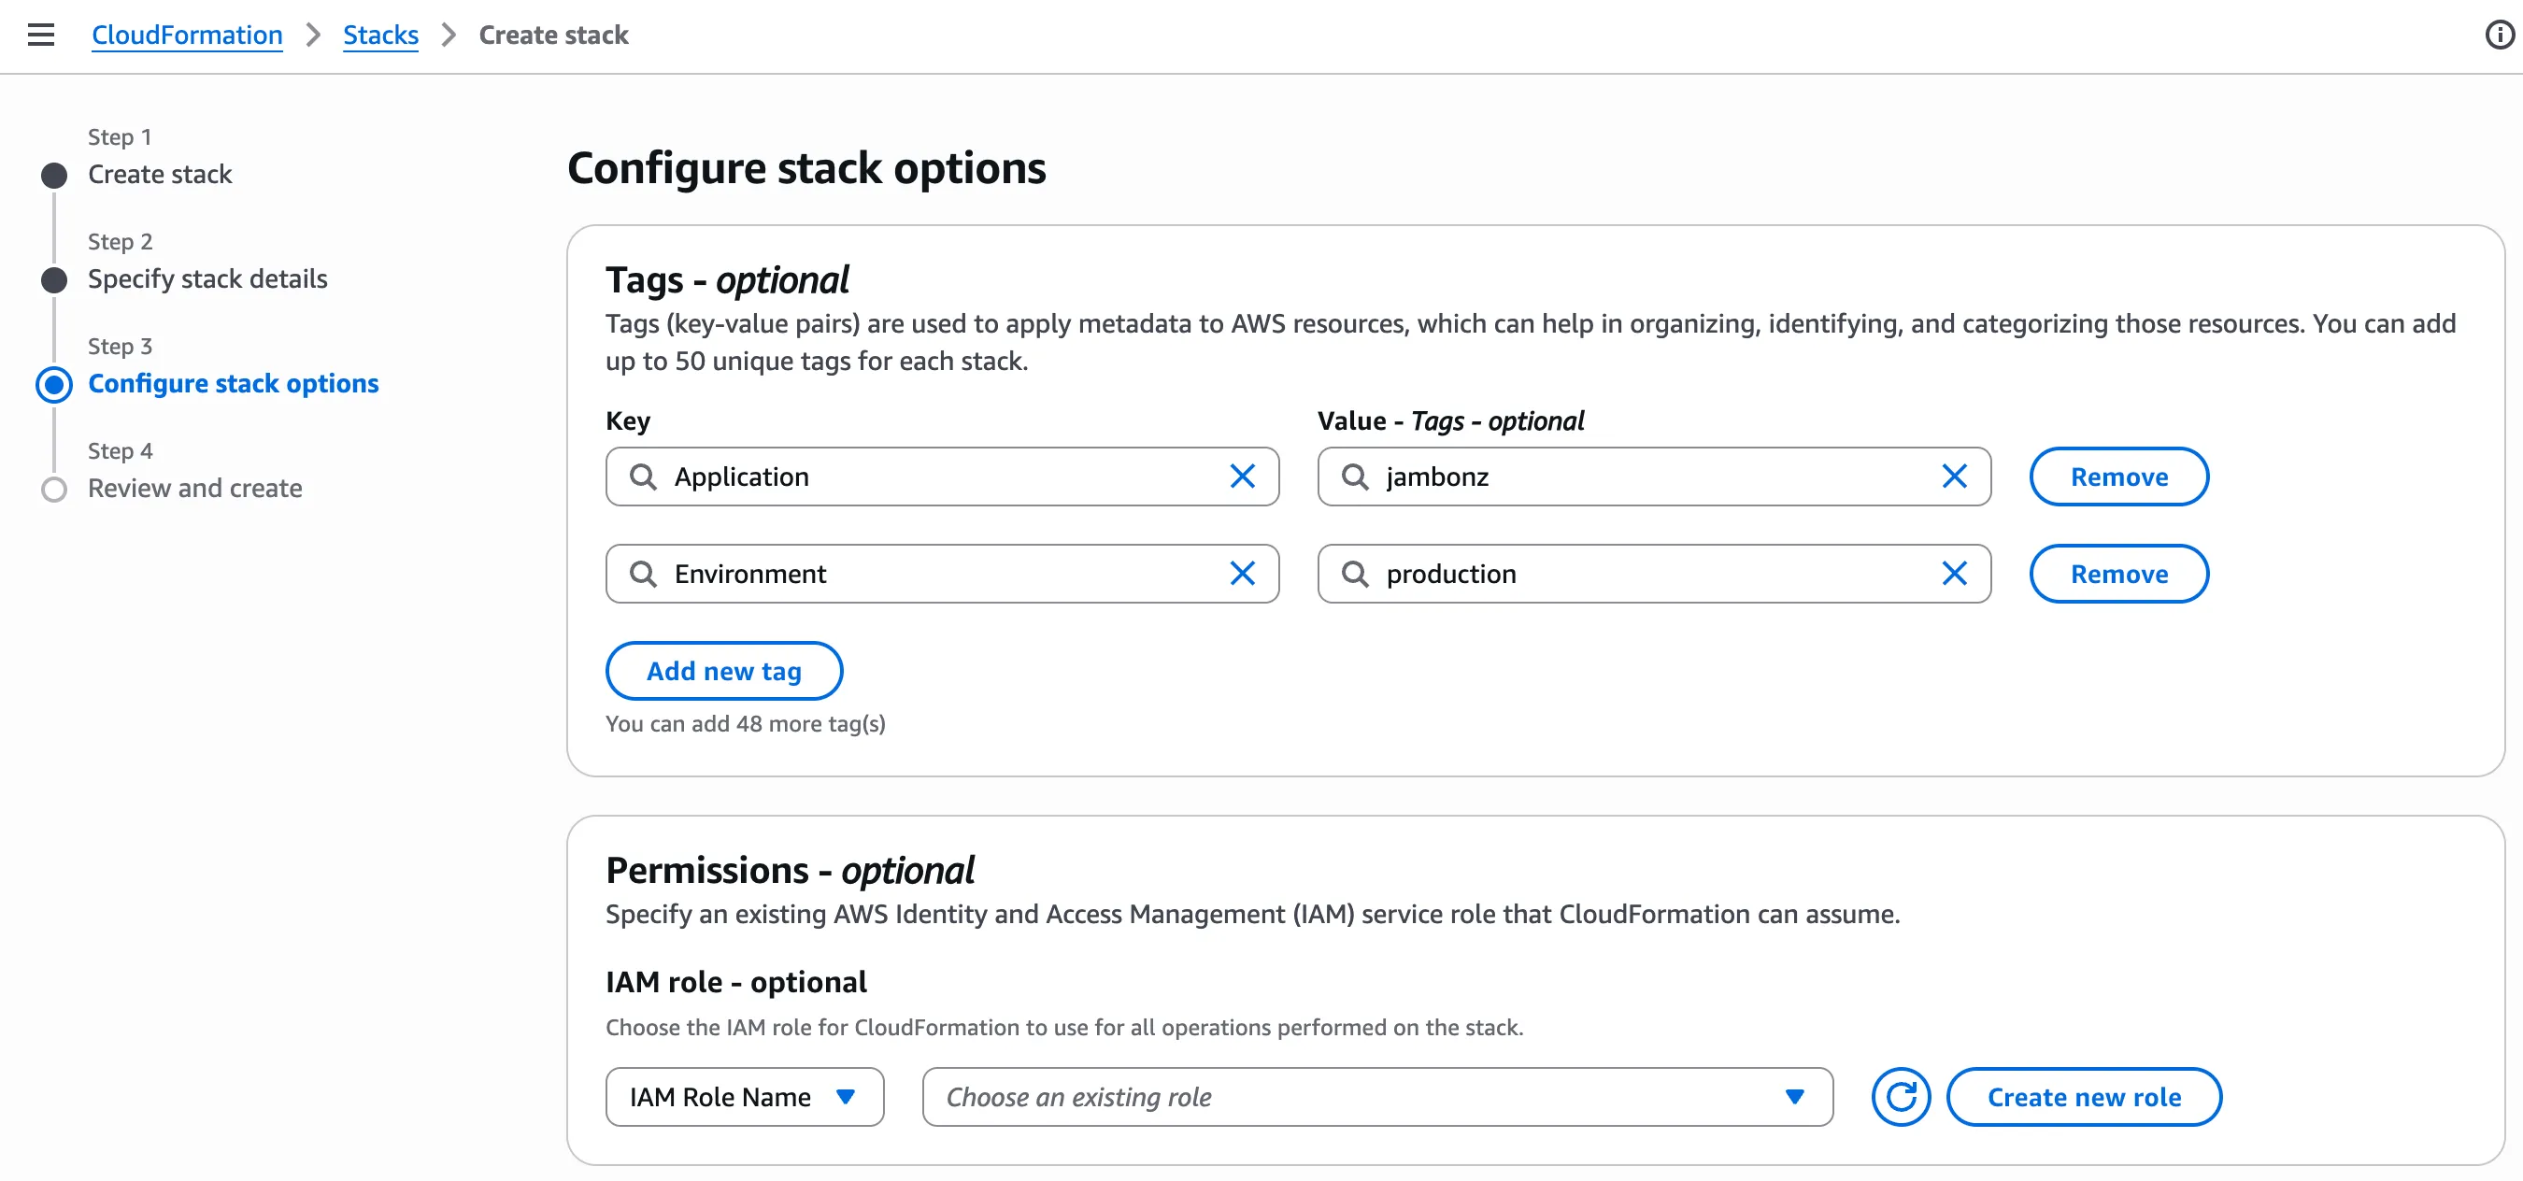Click the 'Create stack' breadcrumb text
Image resolution: width=2523 pixels, height=1181 pixels.
(553, 36)
